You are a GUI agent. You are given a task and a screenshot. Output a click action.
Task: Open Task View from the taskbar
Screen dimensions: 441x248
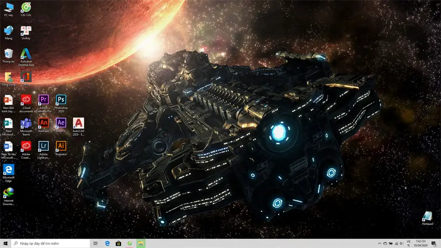96,244
